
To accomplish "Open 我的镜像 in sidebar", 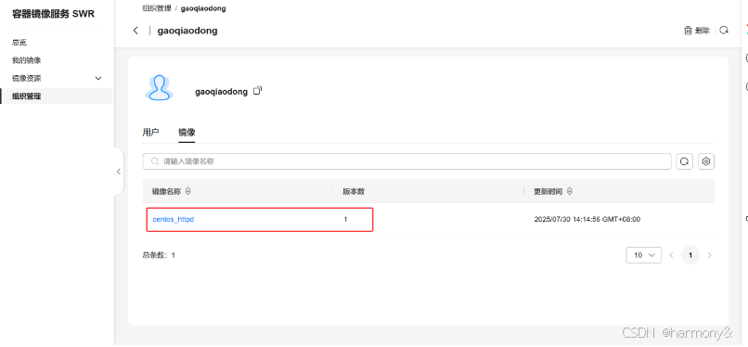I will click(x=26, y=60).
